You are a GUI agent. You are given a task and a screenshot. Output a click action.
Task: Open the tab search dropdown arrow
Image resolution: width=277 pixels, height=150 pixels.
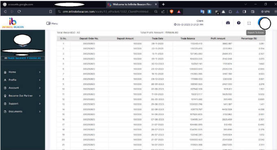pos(246,4)
